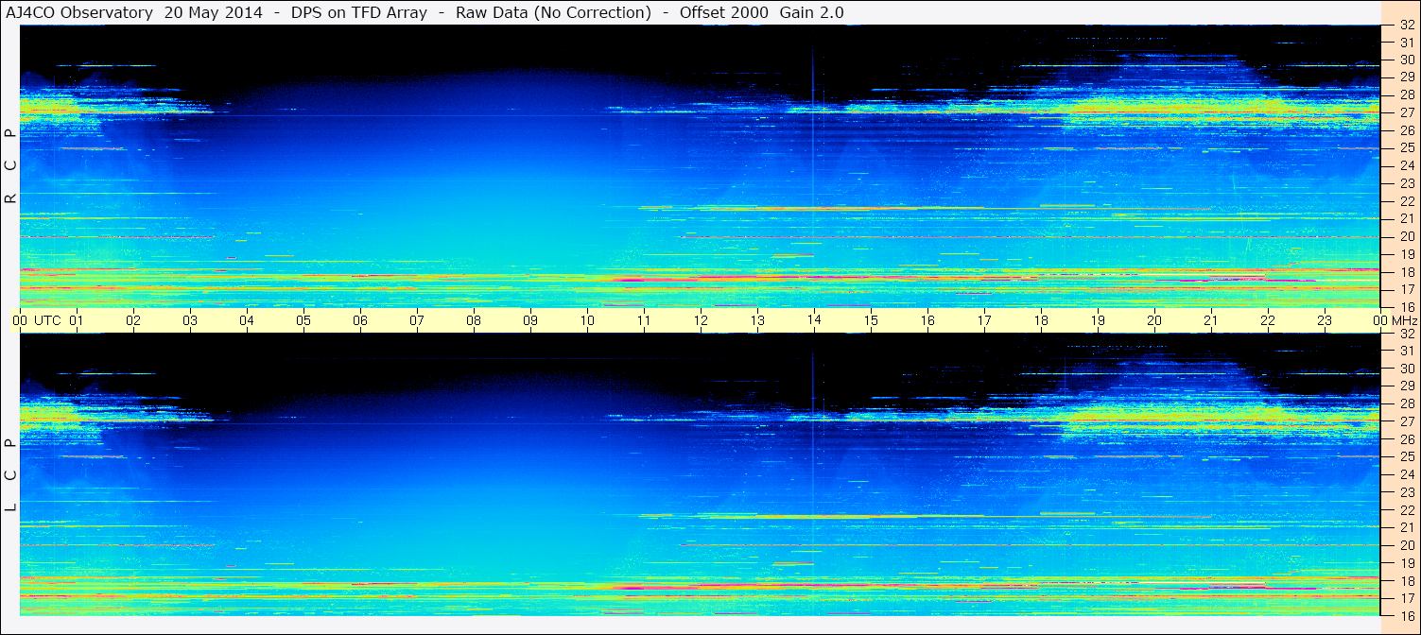This screenshot has width=1421, height=635.
Task: Select 27 MHz label on LCP scale
Action: click(1406, 421)
